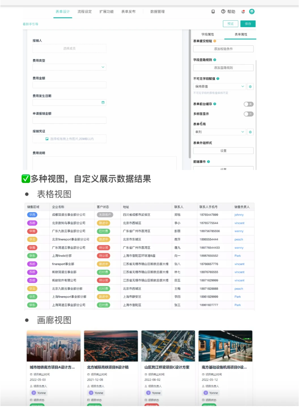The height and width of the screenshot is (408, 306).
Task: Click the 费用说明 text area
Action: click(x=105, y=163)
